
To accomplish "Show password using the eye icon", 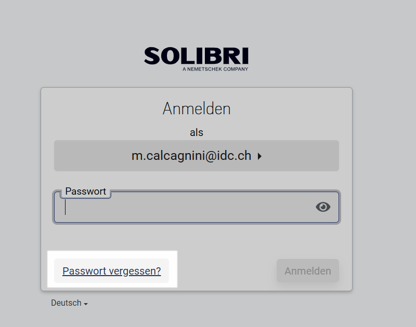I will tap(323, 207).
